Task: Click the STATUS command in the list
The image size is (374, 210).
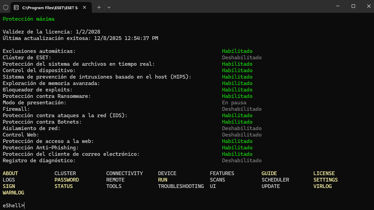Action: (64, 186)
